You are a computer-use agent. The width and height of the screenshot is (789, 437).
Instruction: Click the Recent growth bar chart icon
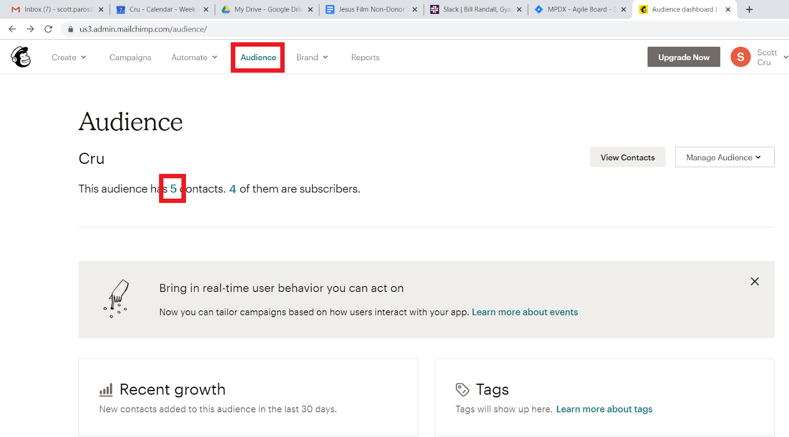(x=106, y=390)
